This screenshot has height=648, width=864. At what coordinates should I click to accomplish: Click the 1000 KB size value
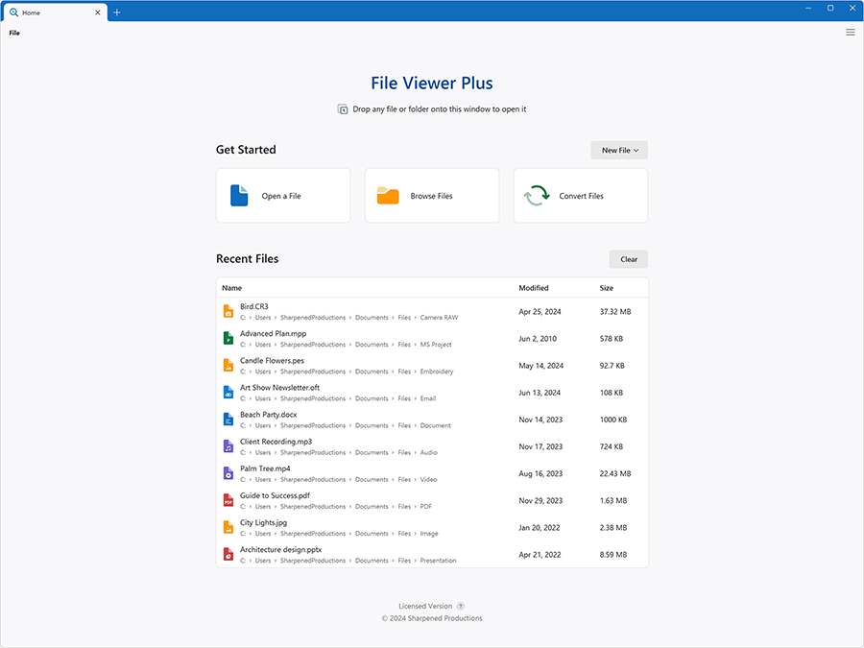[612, 420]
